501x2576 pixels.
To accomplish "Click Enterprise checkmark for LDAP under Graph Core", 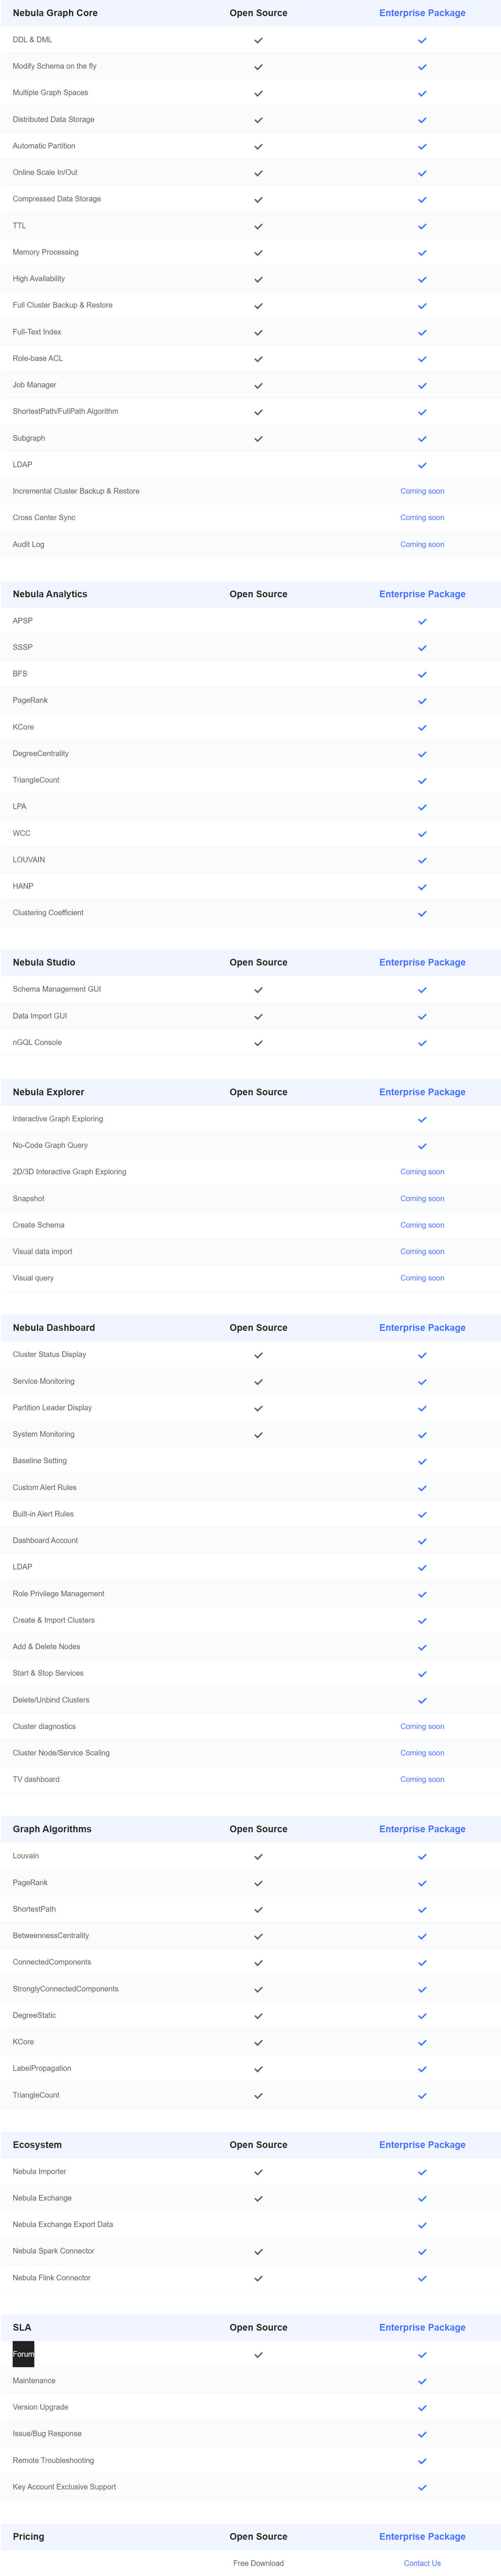I will click(422, 465).
